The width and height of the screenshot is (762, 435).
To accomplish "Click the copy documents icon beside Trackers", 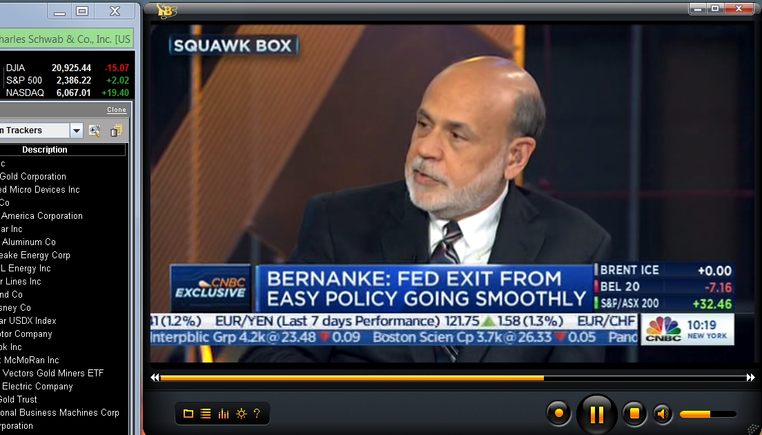I will [116, 130].
